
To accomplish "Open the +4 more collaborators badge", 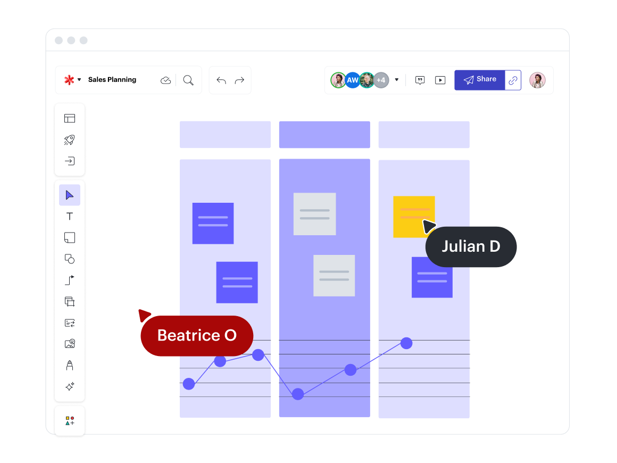I will pos(381,80).
